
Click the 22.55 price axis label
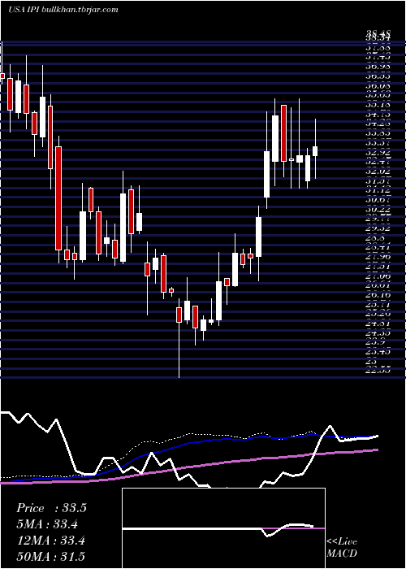[x=378, y=371]
